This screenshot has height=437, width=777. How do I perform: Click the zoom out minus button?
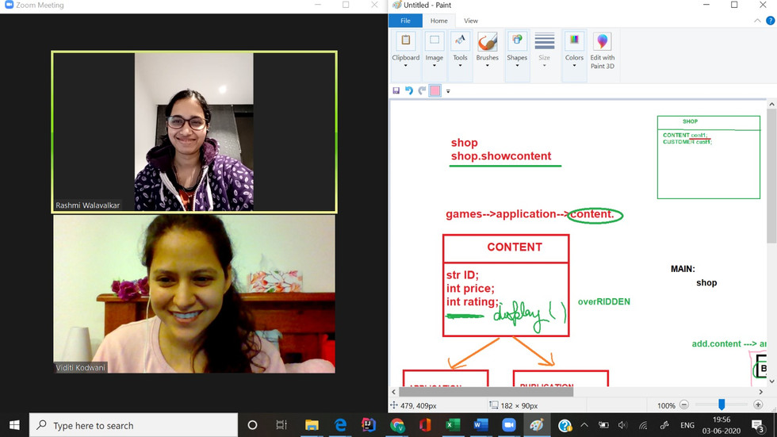point(683,404)
